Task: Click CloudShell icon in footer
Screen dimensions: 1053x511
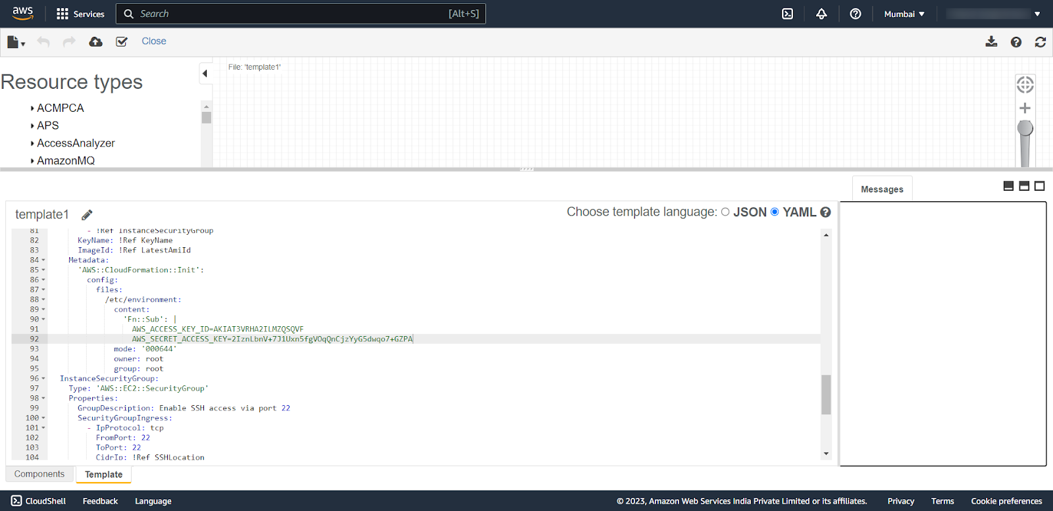Action: pyautogui.click(x=16, y=501)
